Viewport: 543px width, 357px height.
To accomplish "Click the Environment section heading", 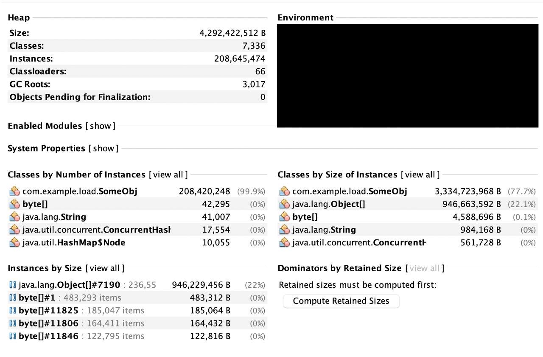I will coord(305,17).
